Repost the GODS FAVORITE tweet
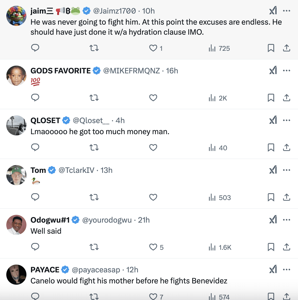The height and width of the screenshot is (300, 298). [x=94, y=97]
